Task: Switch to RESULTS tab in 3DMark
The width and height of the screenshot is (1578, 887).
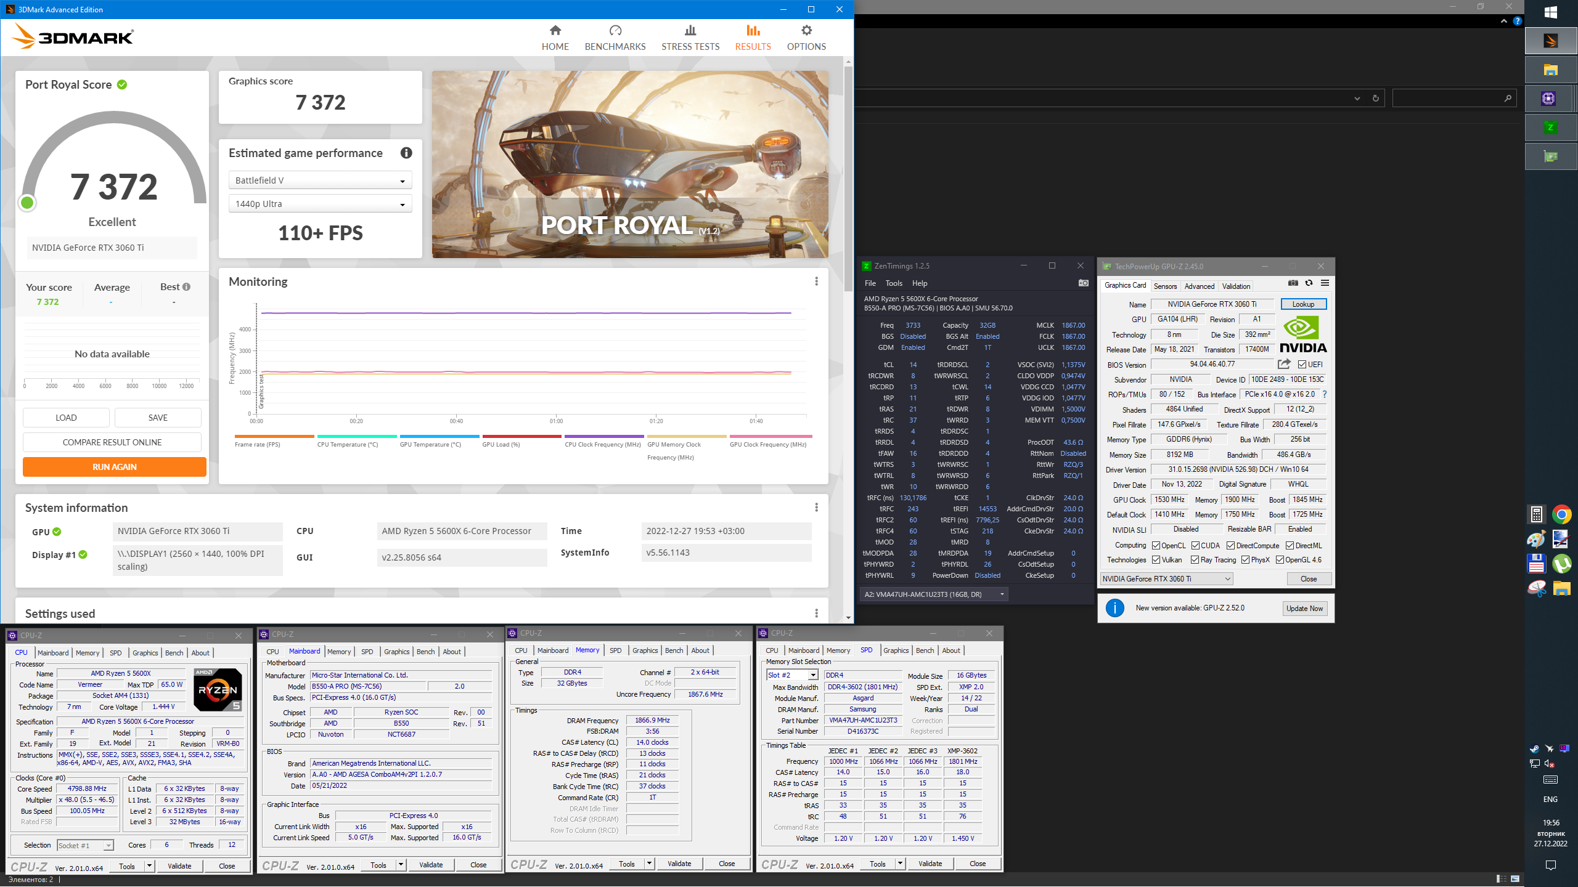Action: (x=753, y=38)
